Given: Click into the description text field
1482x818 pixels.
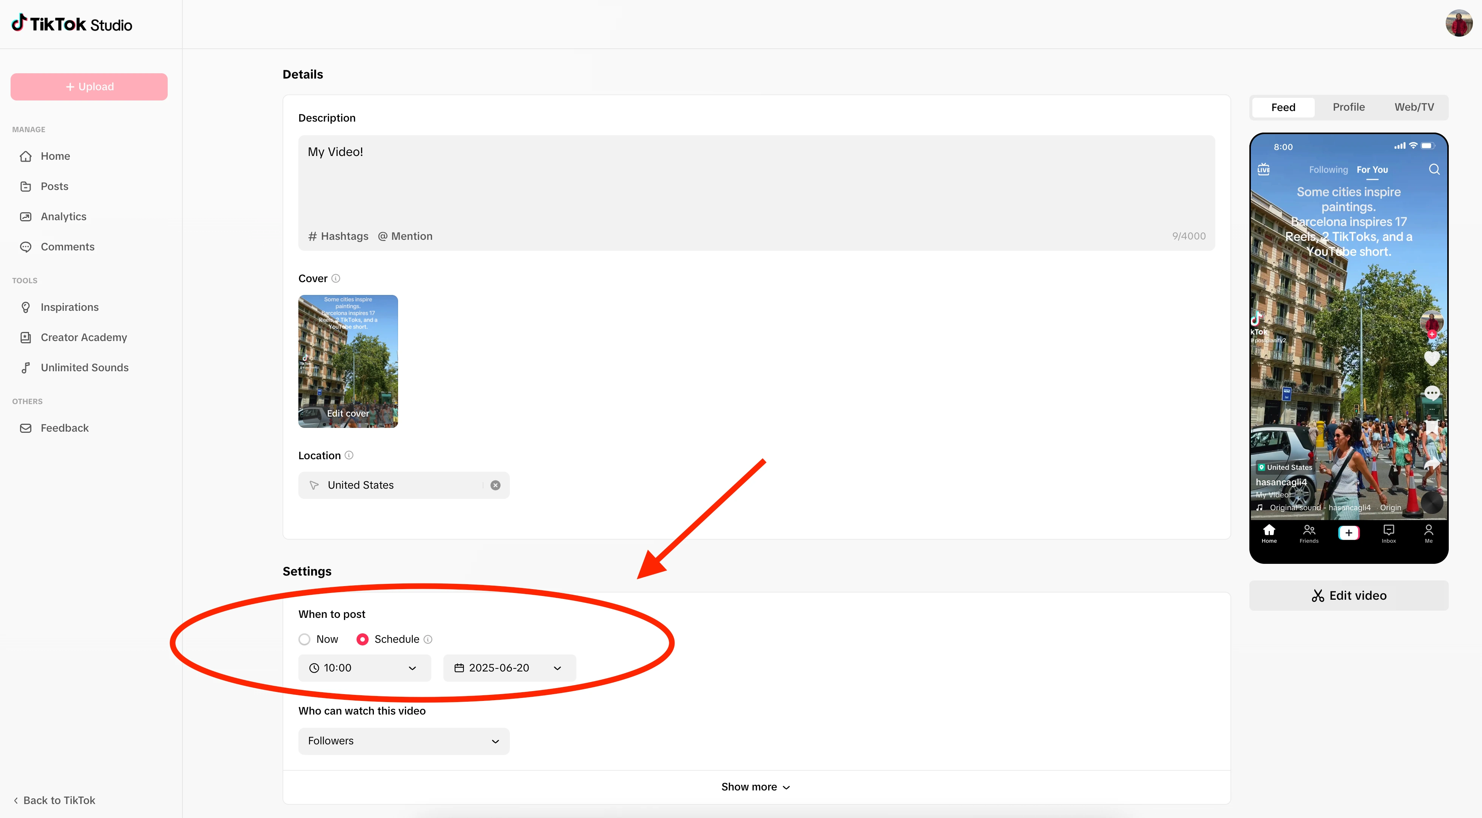Looking at the screenshot, I should (756, 181).
